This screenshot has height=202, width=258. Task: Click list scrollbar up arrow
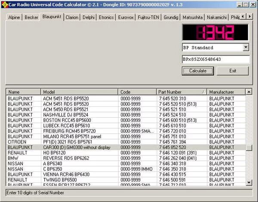click(249, 92)
